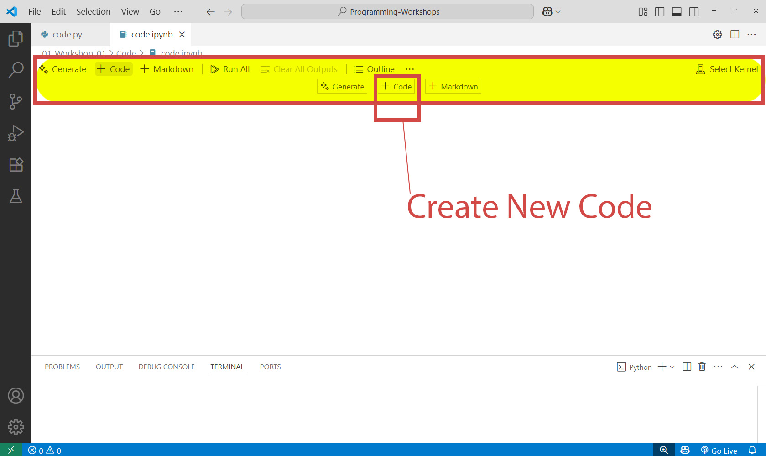The height and width of the screenshot is (456, 766).
Task: Switch to the DEBUG CONSOLE tab
Action: [167, 367]
